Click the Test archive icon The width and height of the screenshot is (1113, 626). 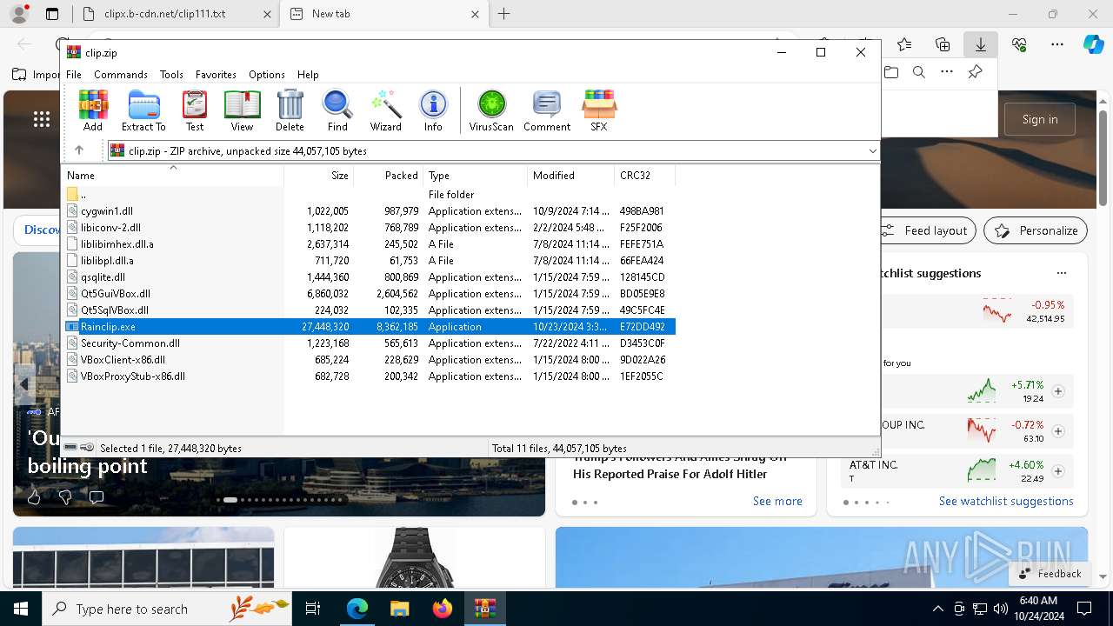pyautogui.click(x=195, y=110)
